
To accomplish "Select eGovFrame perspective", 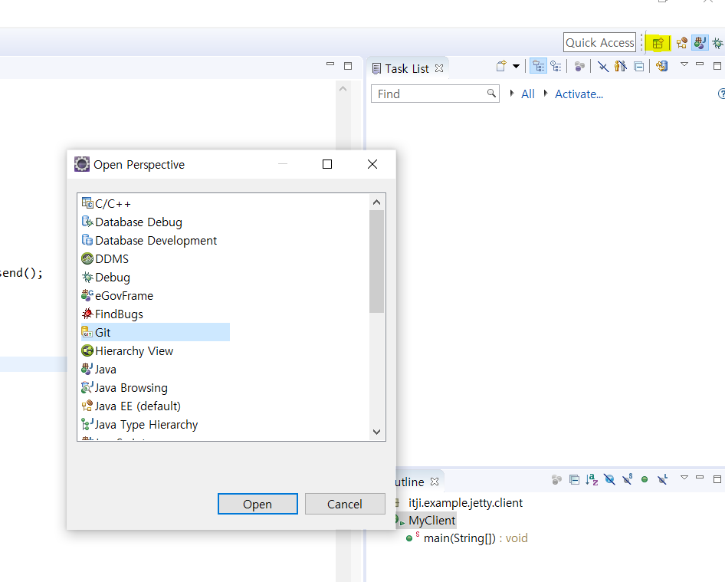I will pos(117,296).
